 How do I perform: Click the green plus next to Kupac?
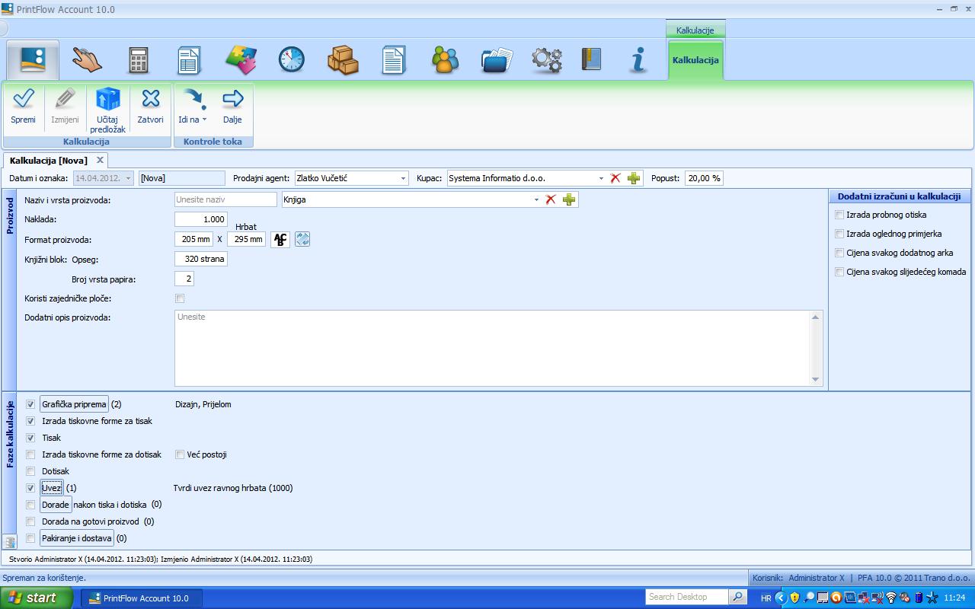pos(634,178)
